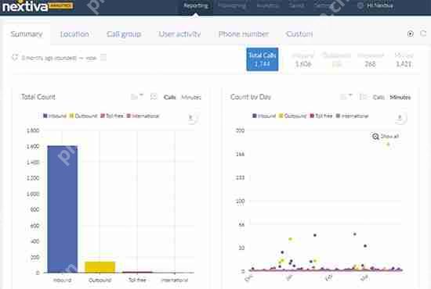Click the clock icon before date range
The image size is (431, 289).
point(15,58)
